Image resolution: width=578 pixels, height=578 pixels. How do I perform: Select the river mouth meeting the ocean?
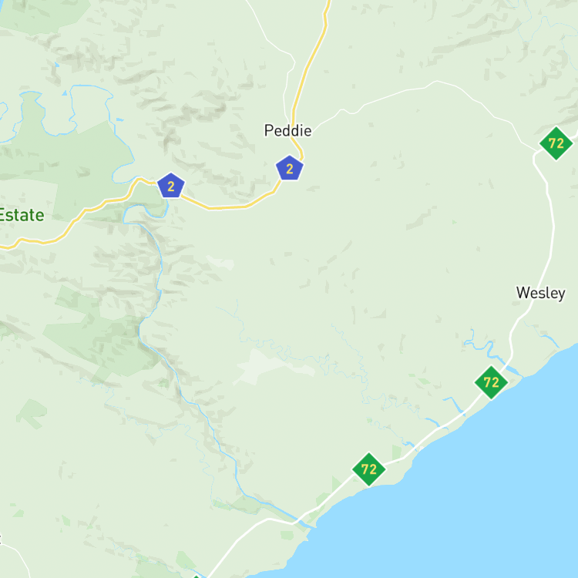pos(307,525)
